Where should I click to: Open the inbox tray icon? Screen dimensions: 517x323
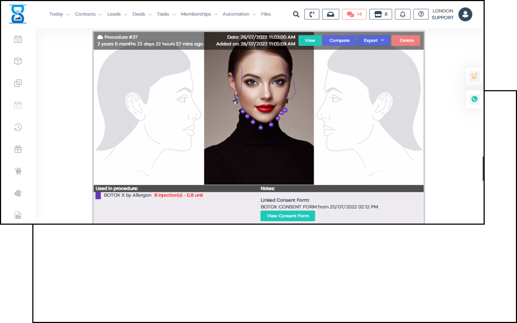coord(330,14)
